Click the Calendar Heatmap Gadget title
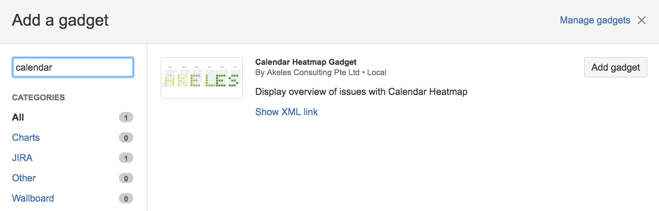Image resolution: width=659 pixels, height=211 pixels. click(305, 62)
